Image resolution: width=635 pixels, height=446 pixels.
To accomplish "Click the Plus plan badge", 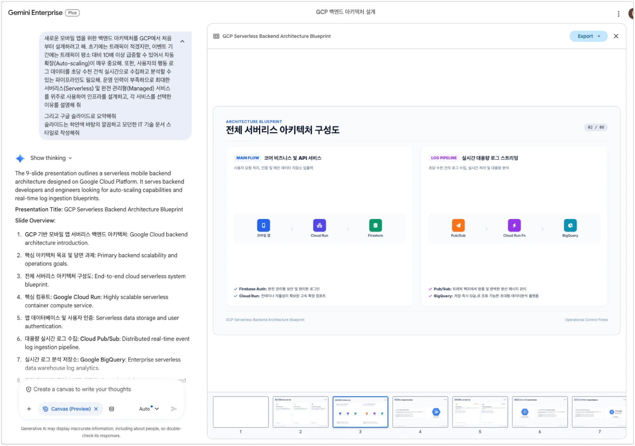I will point(72,13).
